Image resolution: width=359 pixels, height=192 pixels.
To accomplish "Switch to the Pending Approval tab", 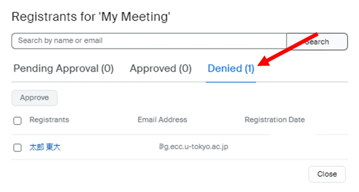I will pyautogui.click(x=64, y=69).
